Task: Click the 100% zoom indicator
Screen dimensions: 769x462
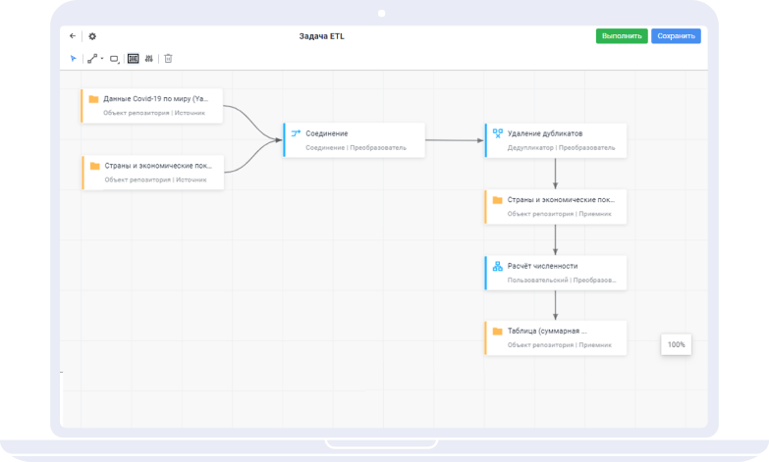Action: point(677,345)
